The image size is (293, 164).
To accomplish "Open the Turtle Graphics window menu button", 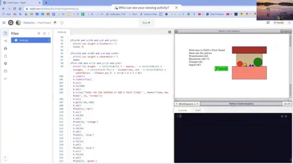I will pos(176,31).
